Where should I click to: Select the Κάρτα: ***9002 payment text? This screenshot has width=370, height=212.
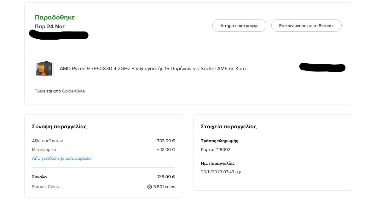[216, 150]
